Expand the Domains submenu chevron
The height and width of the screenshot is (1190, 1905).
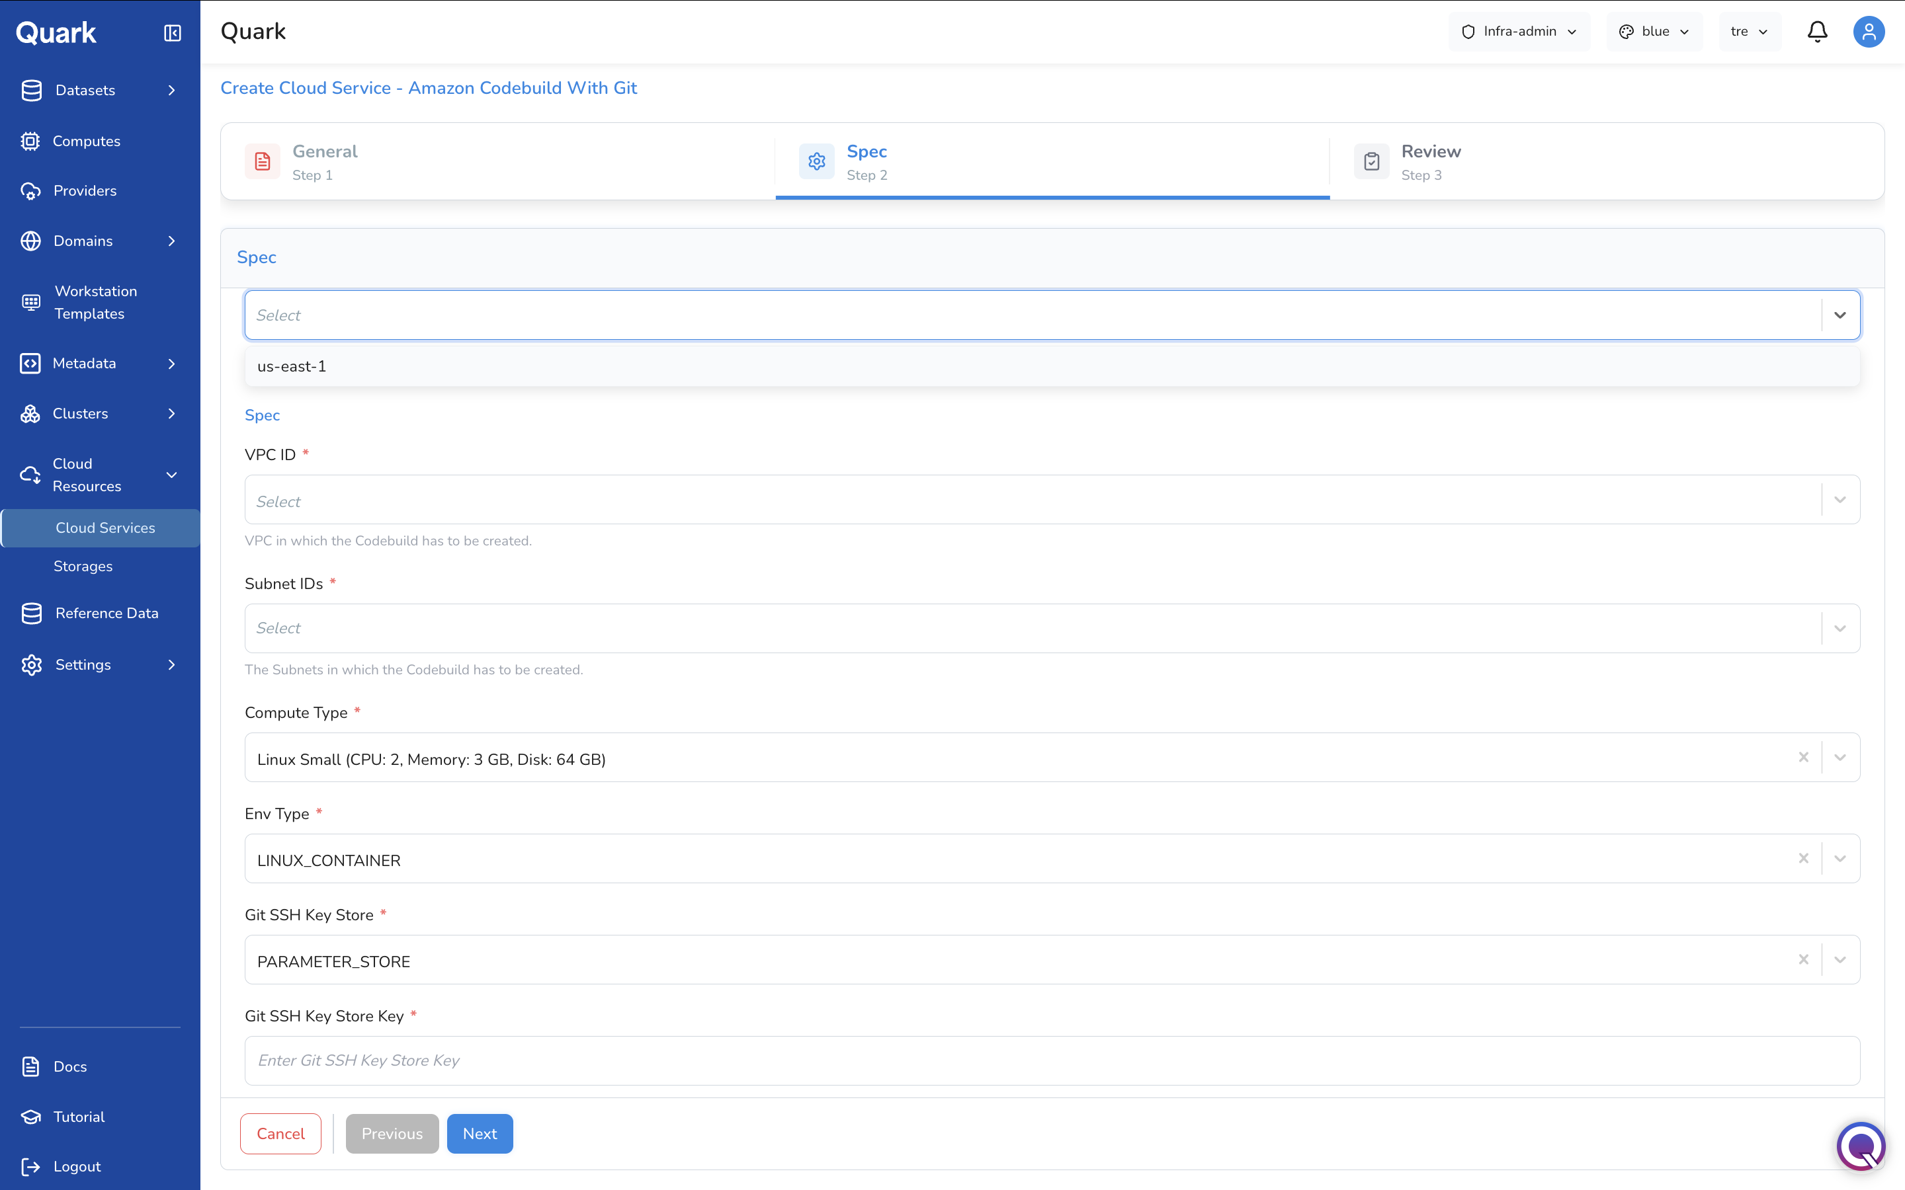(x=171, y=241)
